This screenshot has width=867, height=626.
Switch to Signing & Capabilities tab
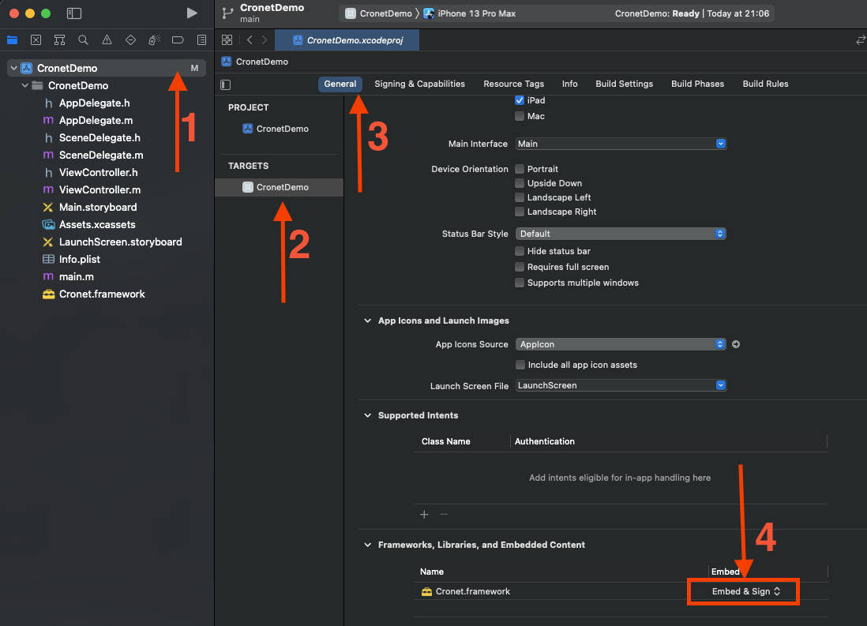419,84
